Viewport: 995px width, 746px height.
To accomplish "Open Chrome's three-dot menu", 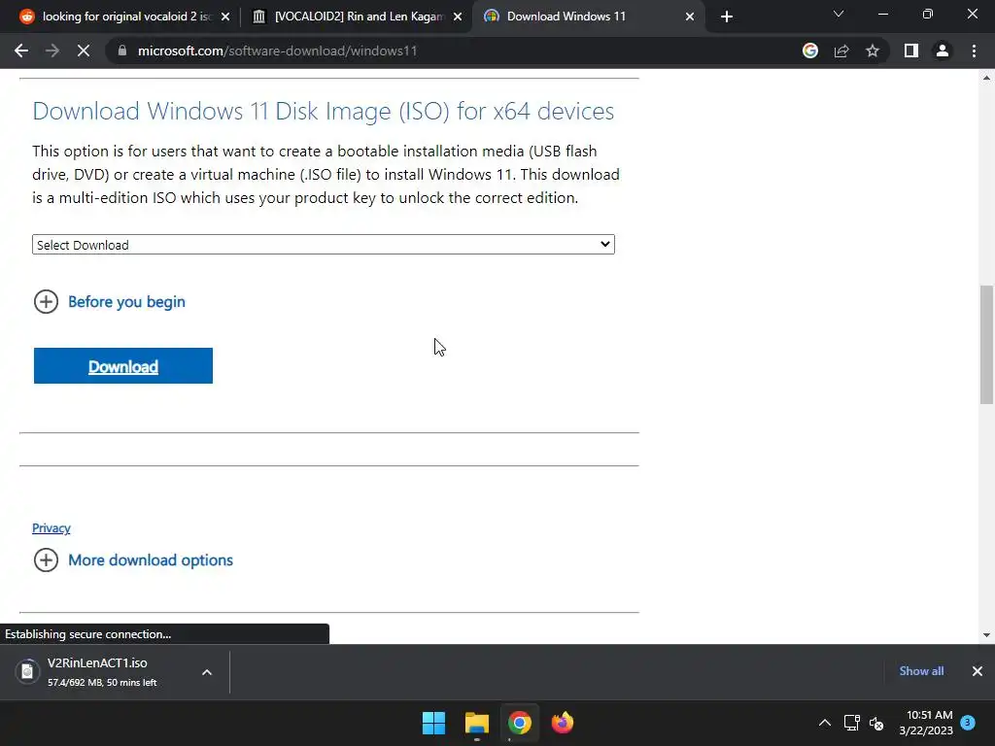I will [974, 51].
